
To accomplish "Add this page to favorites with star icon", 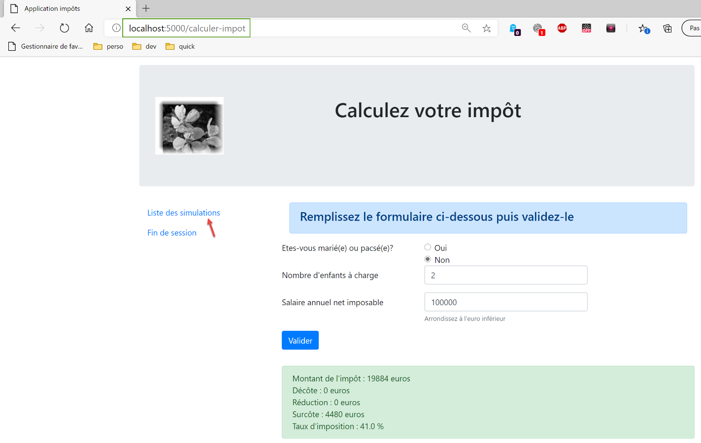I will (487, 28).
